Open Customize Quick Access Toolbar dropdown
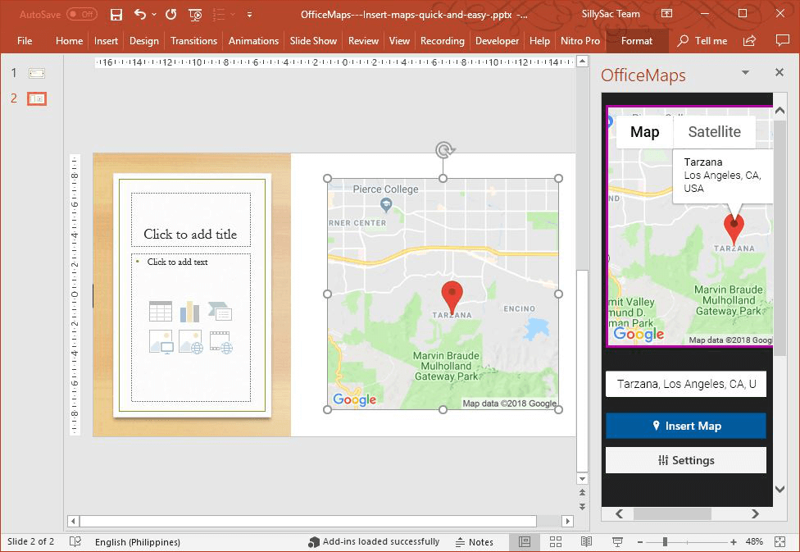 tap(249, 15)
